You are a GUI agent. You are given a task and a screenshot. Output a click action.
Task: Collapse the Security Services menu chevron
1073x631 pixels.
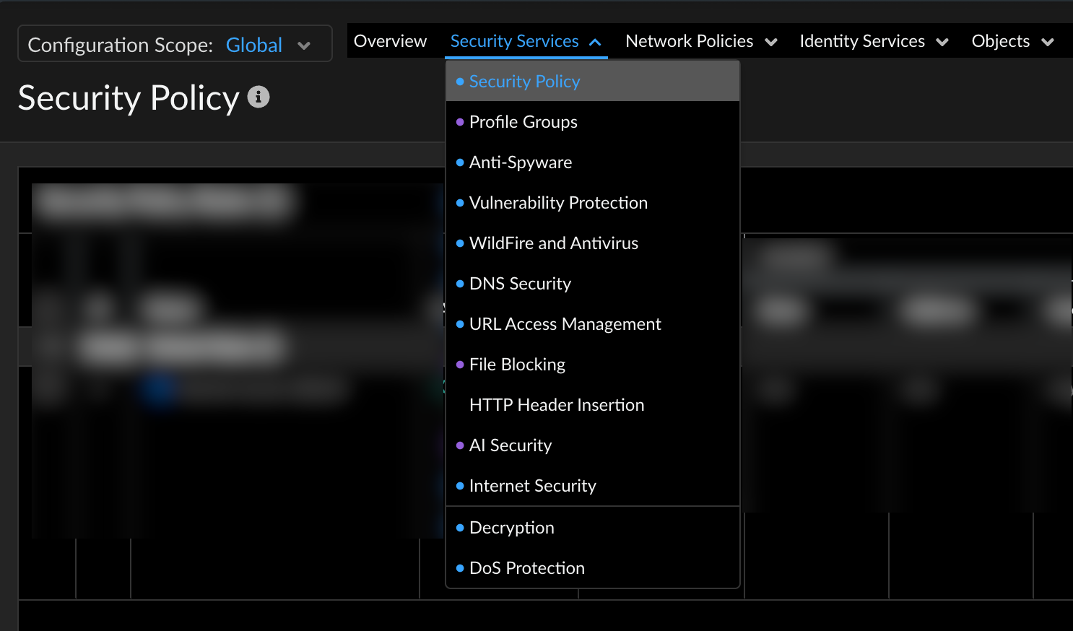595,43
